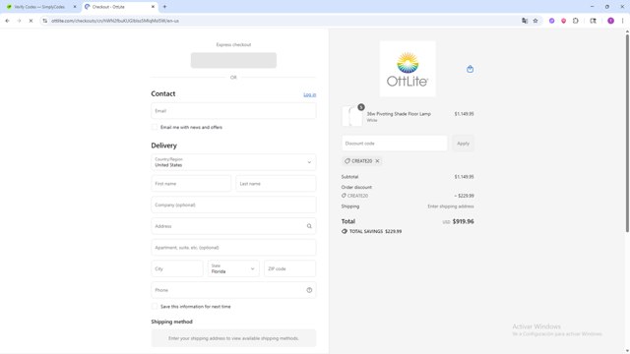Focus the Company (optional) field

(233, 205)
